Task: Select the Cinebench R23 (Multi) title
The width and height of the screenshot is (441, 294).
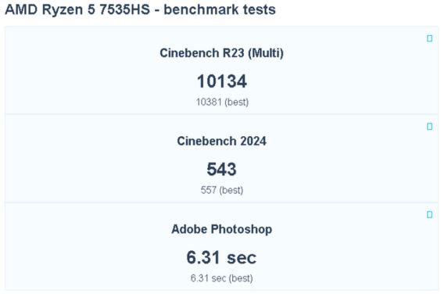Action: pyautogui.click(x=221, y=53)
